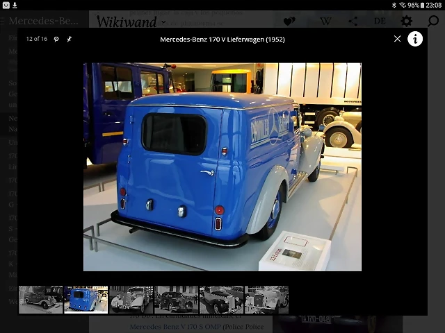445x333 pixels.
Task: Open the table of contents menu icon
Action: 2,21
